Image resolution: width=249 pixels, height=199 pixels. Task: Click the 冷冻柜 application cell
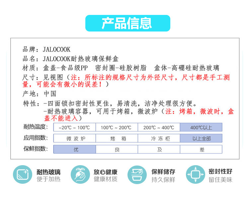pos(159,138)
